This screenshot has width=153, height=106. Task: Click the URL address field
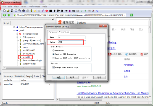coord(70,15)
